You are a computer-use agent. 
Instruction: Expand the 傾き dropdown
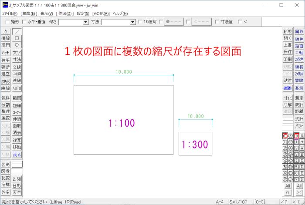click(x=86, y=22)
